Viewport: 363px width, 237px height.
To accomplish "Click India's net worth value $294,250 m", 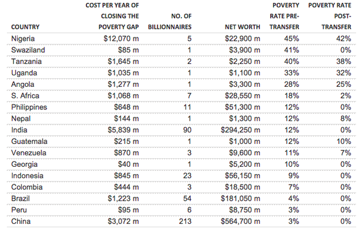I will click(x=239, y=129).
